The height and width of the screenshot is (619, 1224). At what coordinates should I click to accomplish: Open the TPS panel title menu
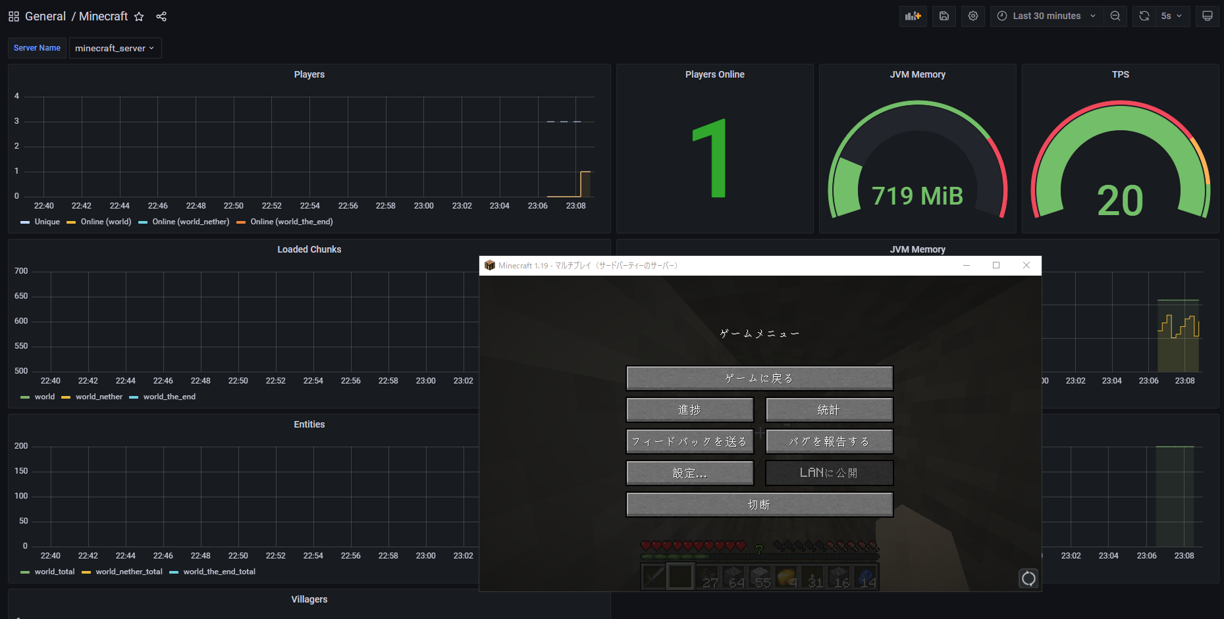click(x=1120, y=74)
